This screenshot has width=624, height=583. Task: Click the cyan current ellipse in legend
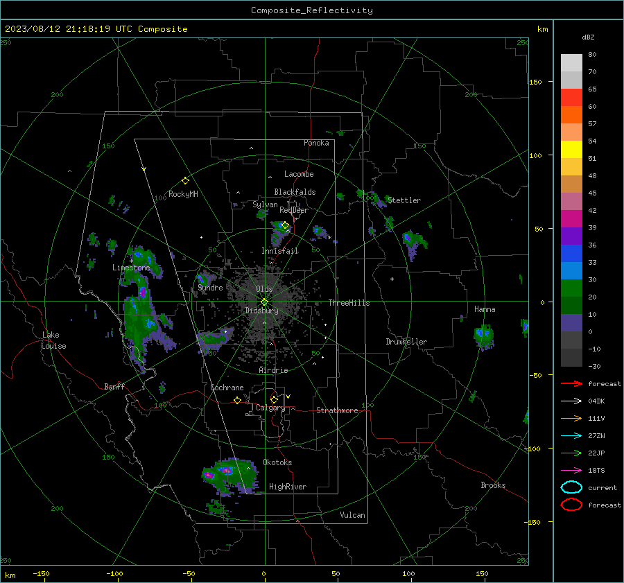click(571, 487)
